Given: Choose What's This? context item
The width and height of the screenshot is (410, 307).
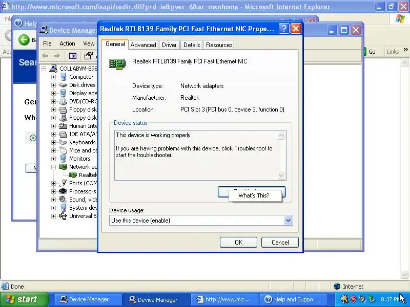Looking at the screenshot, I should pos(255,195).
